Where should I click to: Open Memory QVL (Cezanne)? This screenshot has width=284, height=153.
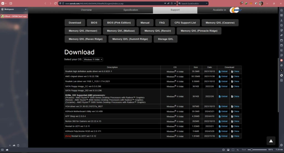pos(220,23)
